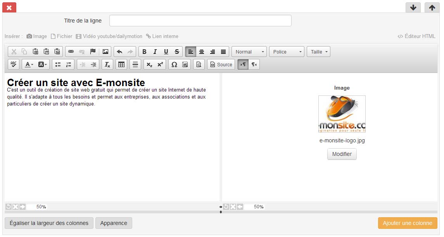Image resolution: width=444 pixels, height=237 pixels.
Task: Open the Normal paragraph format dropdown
Action: pos(249,52)
